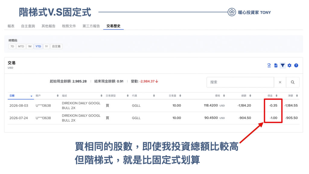Click into the 搜索 search field
The height and width of the screenshot is (174, 309).
pyautogui.click(x=240, y=82)
